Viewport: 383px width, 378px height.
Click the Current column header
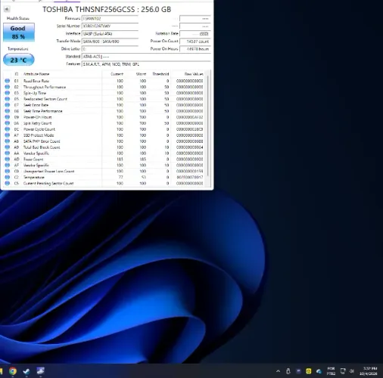tap(117, 74)
